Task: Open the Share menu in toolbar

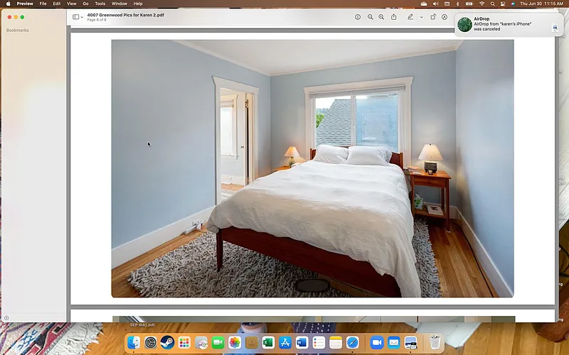Action: 394,17
